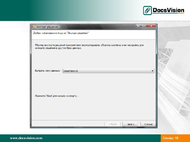The height and width of the screenshot is (142, 190).
Task: Click the 'Мастер экспорта решений поможет' description text
Action: click(89, 47)
